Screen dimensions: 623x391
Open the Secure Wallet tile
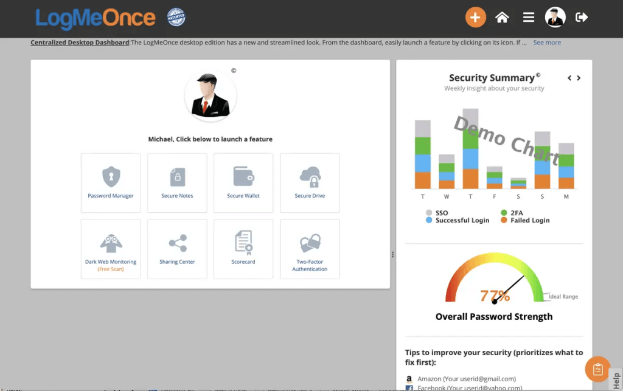point(243,183)
